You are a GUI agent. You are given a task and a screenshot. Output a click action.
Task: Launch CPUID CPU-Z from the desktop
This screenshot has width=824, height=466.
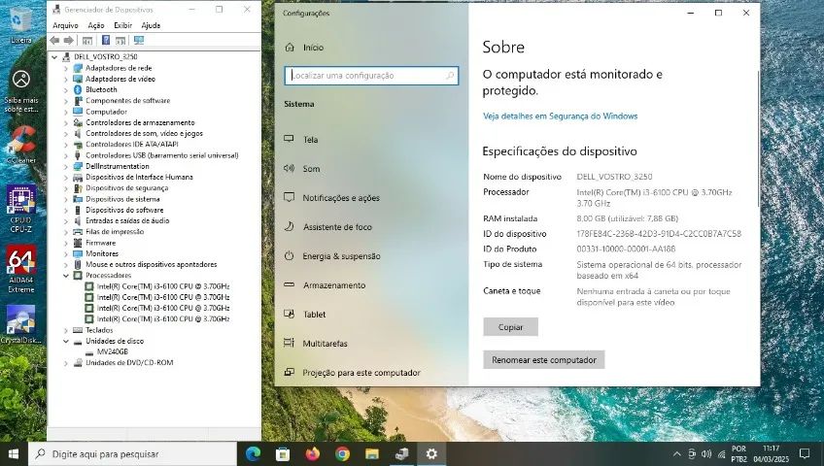tap(21, 209)
